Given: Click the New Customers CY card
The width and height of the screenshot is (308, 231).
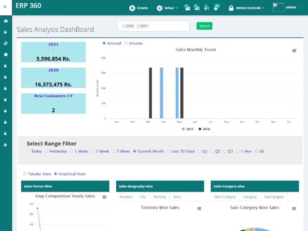Looking at the screenshot, I should coord(53,103).
